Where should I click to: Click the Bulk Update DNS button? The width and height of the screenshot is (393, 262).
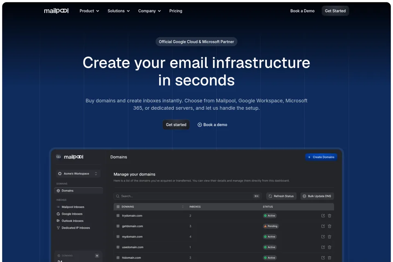coord(317,196)
